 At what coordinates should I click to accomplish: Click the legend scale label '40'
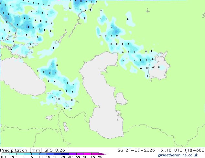tap(85, 157)
